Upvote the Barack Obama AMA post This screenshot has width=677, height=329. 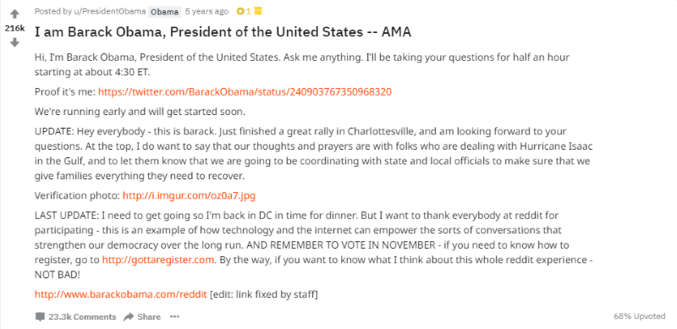click(x=14, y=14)
